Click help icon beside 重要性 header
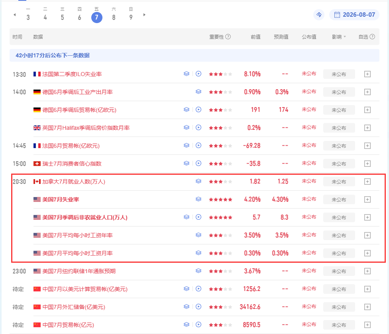This screenshot has height=334, width=389. pyautogui.click(x=228, y=37)
